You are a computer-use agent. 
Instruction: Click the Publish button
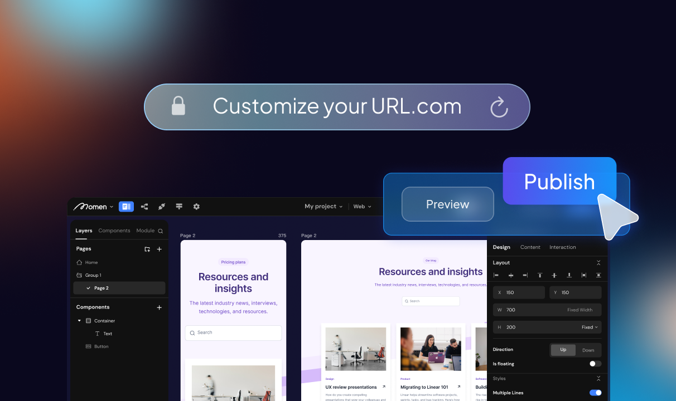tap(559, 182)
